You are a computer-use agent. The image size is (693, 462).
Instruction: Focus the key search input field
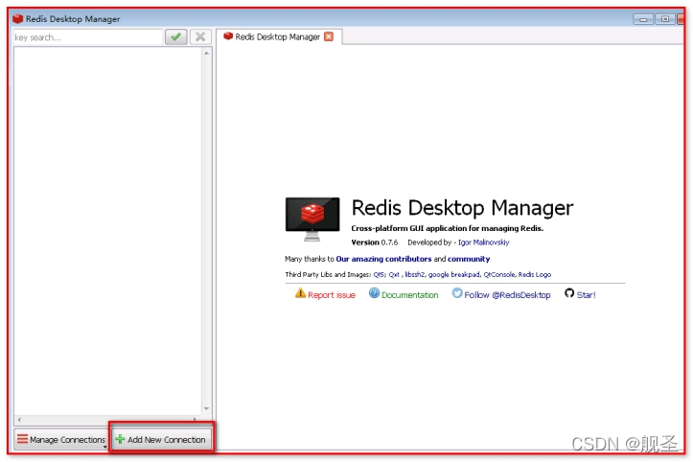pos(88,37)
